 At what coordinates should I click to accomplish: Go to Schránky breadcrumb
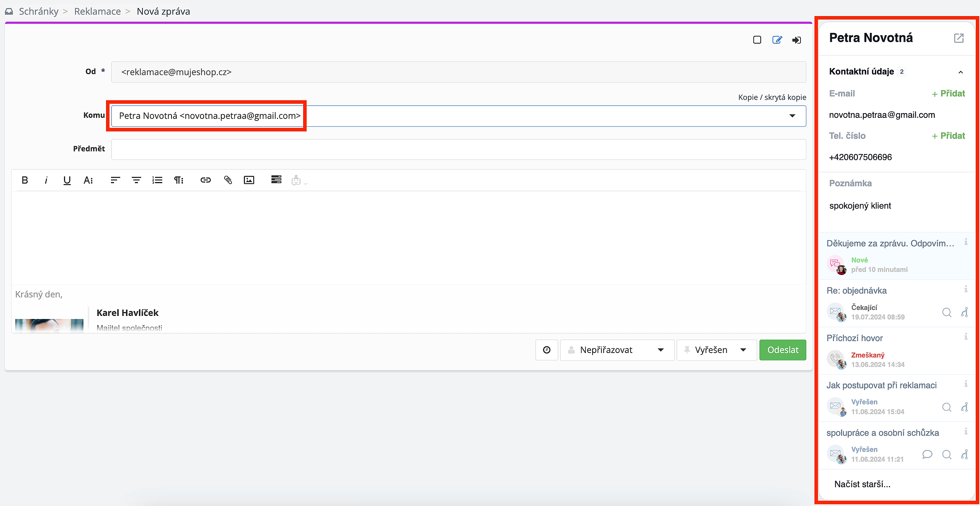pyautogui.click(x=39, y=11)
